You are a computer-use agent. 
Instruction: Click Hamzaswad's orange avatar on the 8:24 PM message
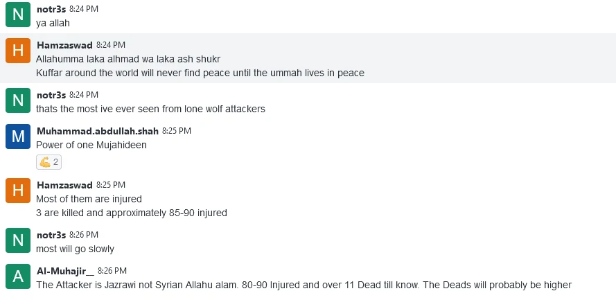coord(18,51)
